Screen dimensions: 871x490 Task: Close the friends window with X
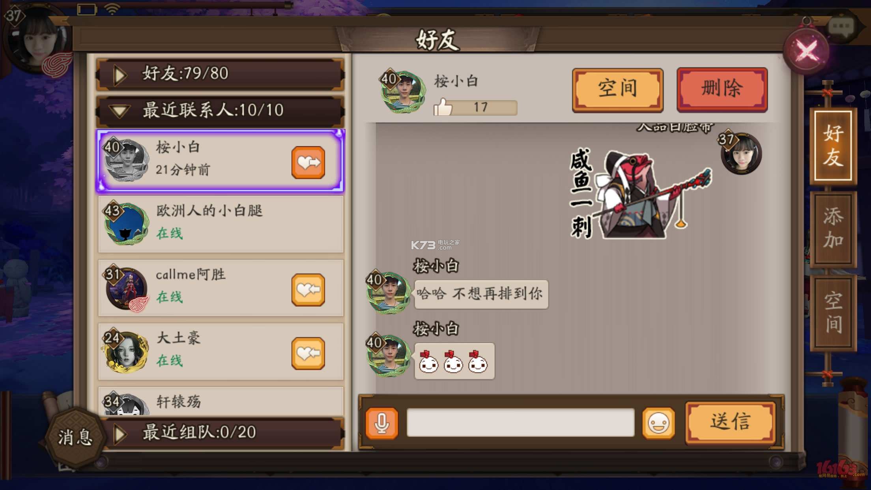[x=806, y=51]
